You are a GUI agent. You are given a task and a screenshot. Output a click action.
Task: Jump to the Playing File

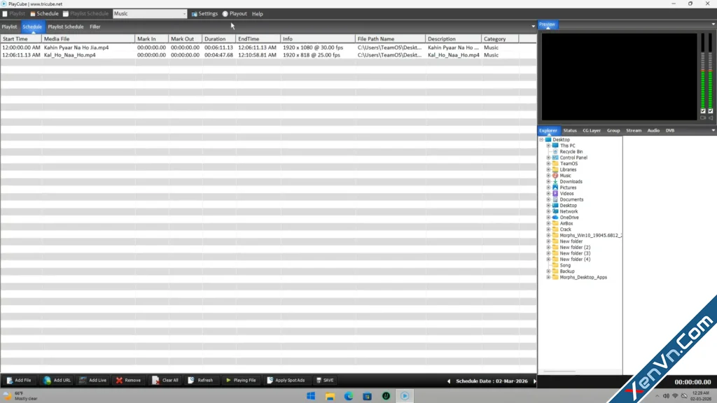241,380
